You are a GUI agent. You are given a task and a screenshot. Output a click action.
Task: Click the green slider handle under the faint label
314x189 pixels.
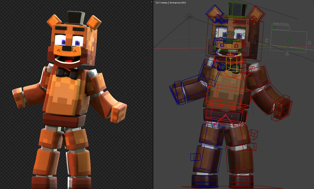point(274,27)
